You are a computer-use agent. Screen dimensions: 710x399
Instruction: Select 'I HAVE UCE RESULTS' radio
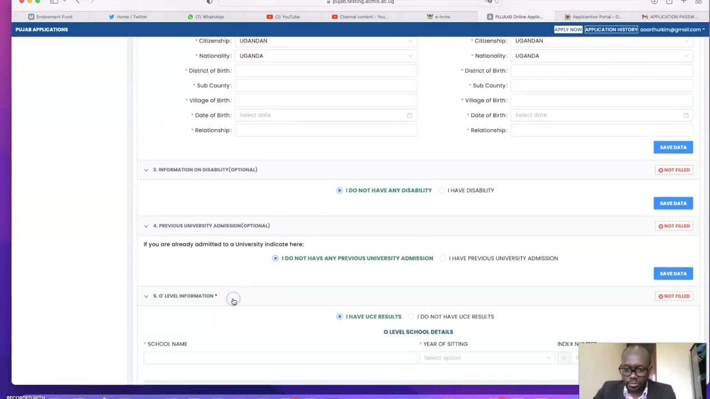[339, 317]
